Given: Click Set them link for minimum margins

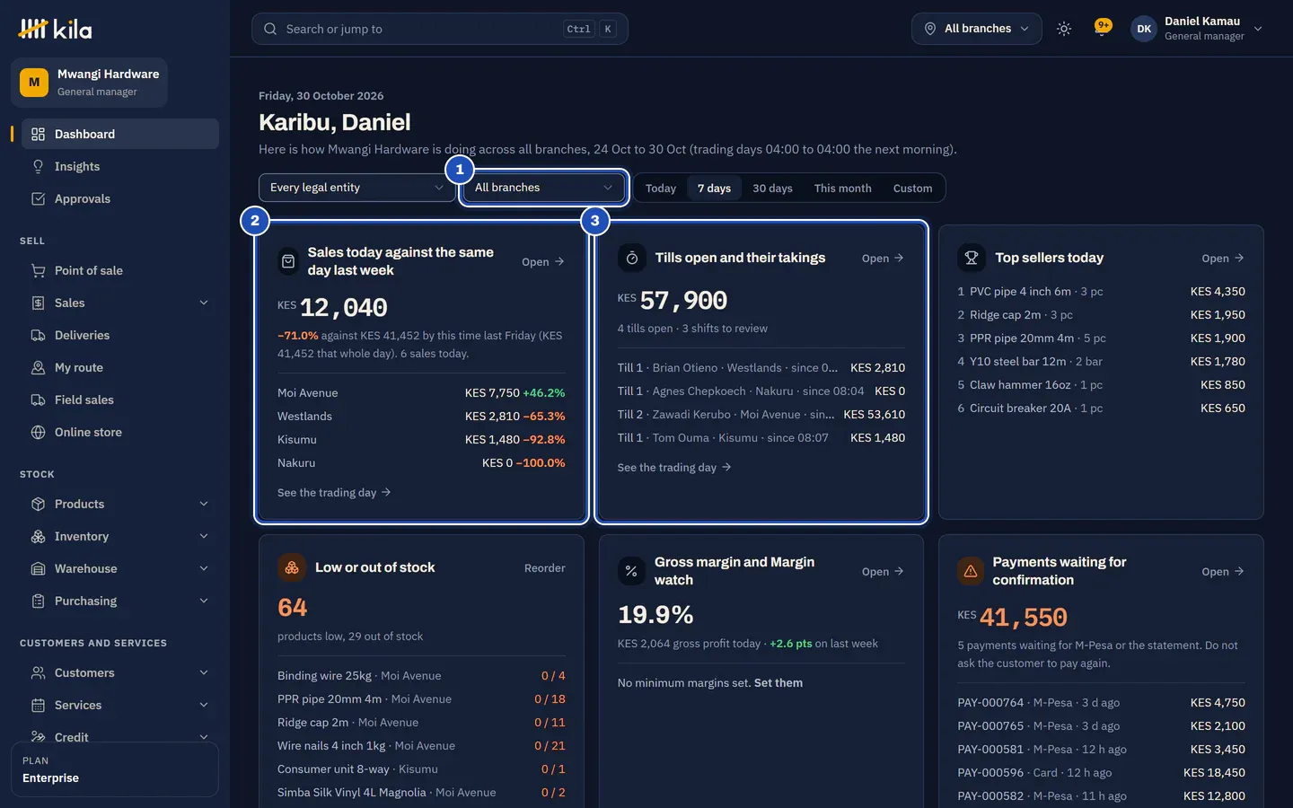Looking at the screenshot, I should point(778,683).
